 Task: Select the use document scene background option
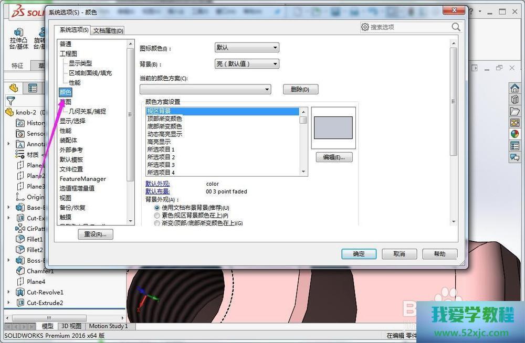coord(157,208)
